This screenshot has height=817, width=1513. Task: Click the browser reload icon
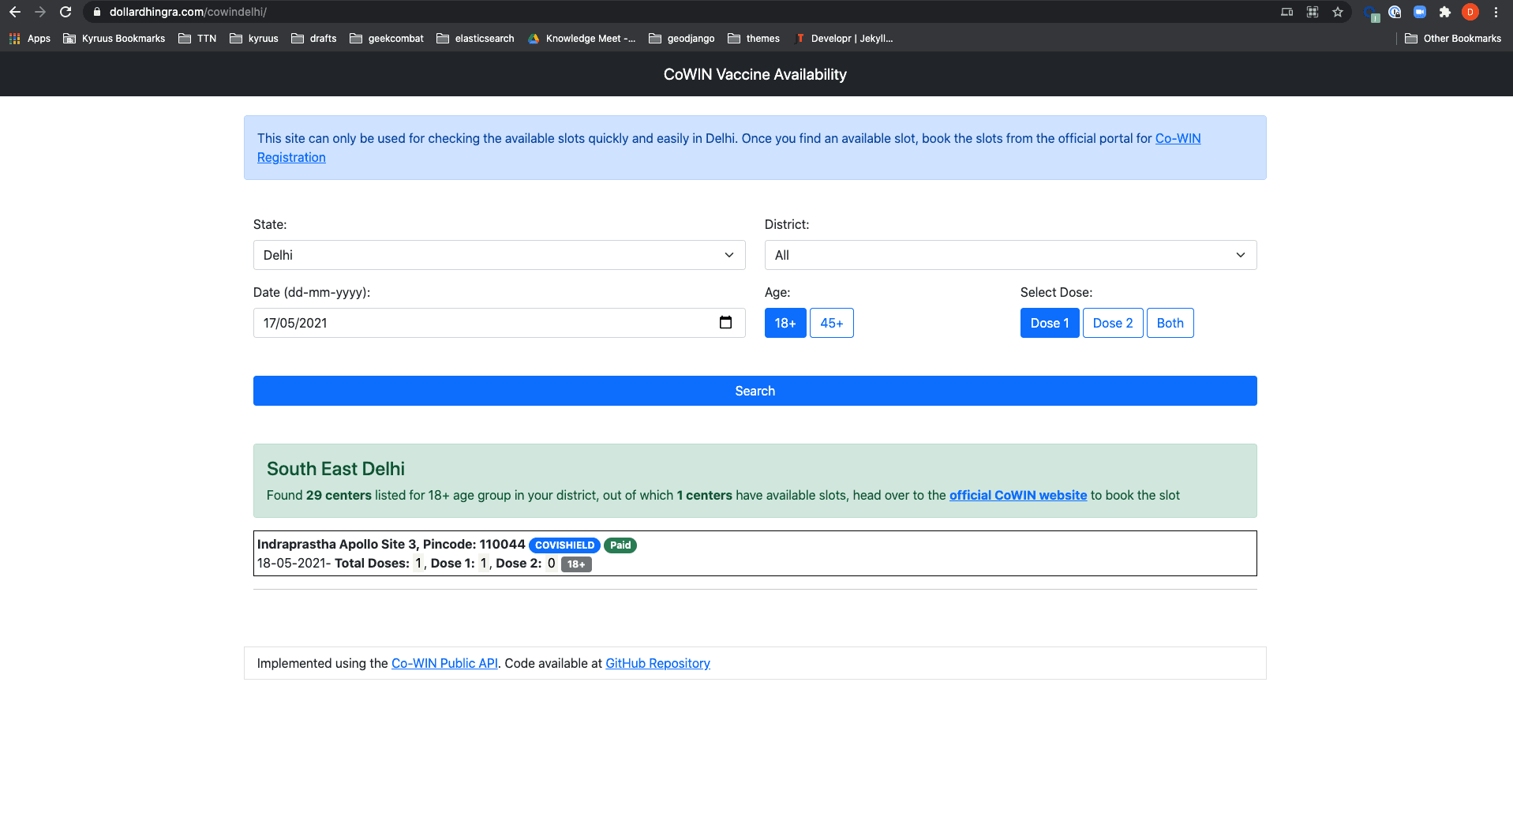tap(66, 12)
